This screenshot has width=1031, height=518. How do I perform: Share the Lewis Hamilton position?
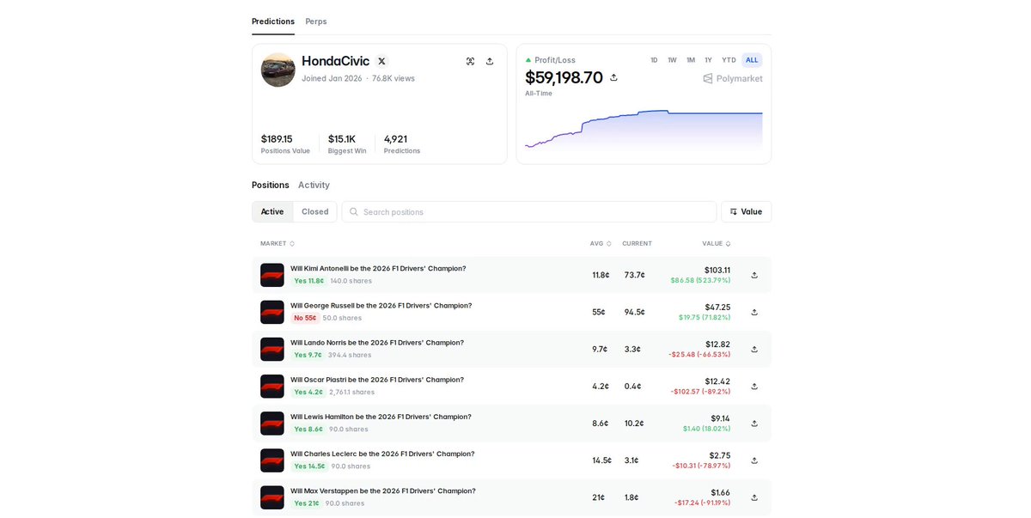click(754, 423)
